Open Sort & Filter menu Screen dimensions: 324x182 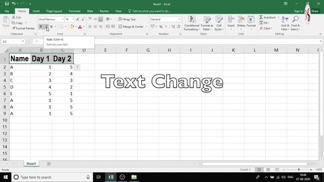point(285,23)
